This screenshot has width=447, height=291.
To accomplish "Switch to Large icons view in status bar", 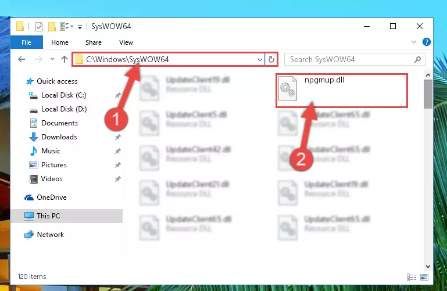I will click(x=424, y=277).
